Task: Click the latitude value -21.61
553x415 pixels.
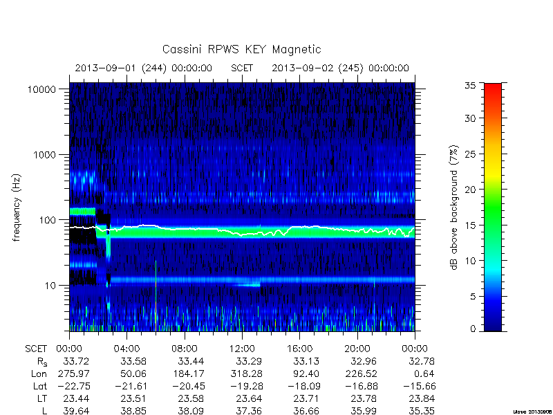Action: point(131,387)
